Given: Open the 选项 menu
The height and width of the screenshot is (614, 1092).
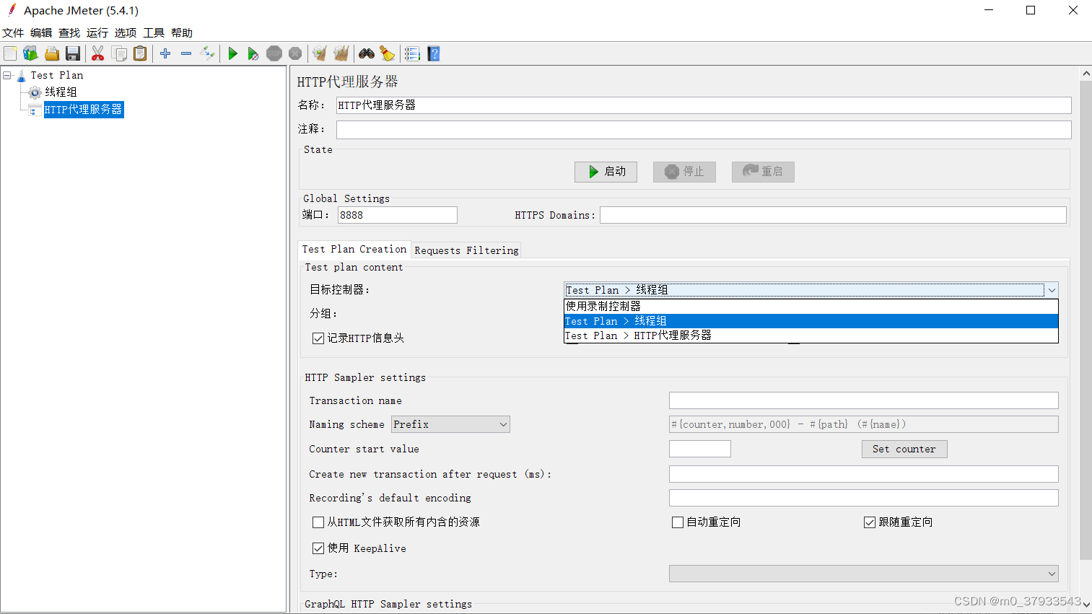Looking at the screenshot, I should 126,32.
